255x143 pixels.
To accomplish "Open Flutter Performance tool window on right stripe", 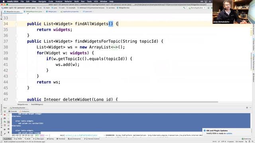I will (x=253, y=62).
